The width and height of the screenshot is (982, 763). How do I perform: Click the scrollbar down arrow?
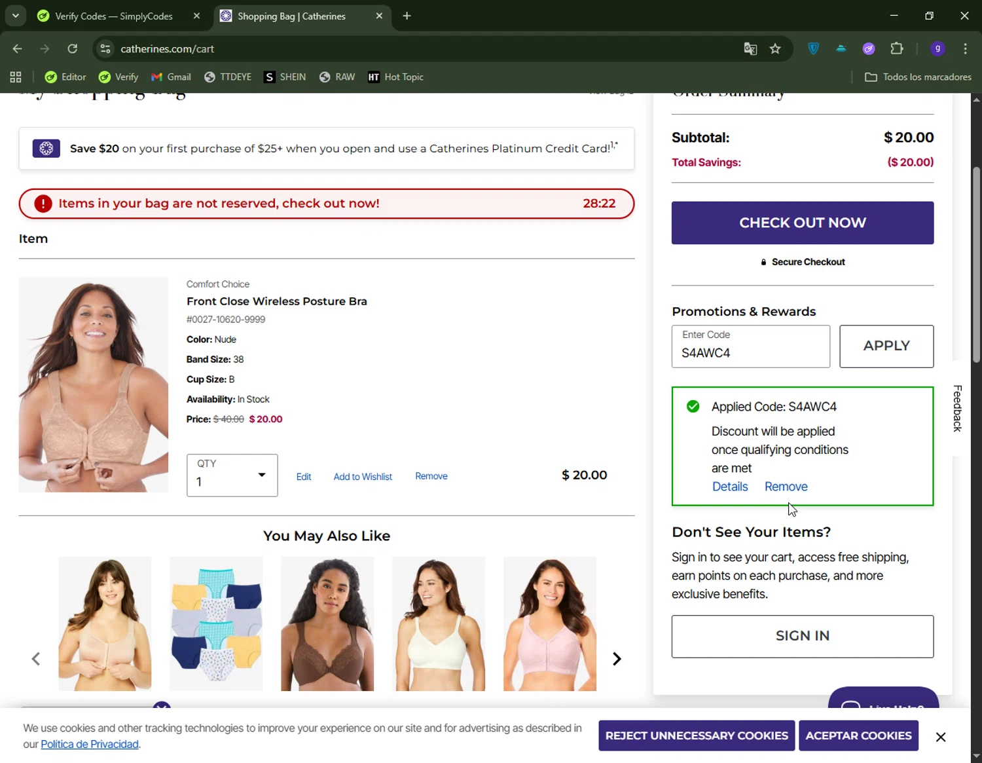coord(976,756)
